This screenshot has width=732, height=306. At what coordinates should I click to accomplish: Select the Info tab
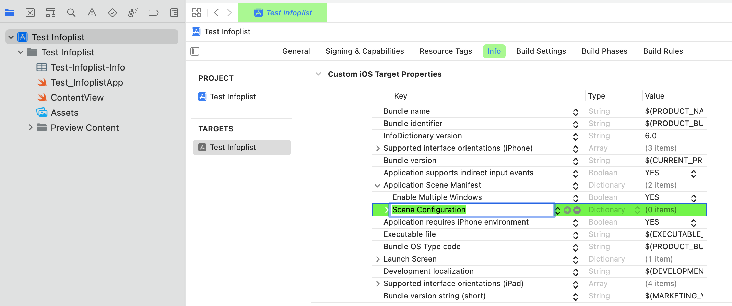point(494,51)
